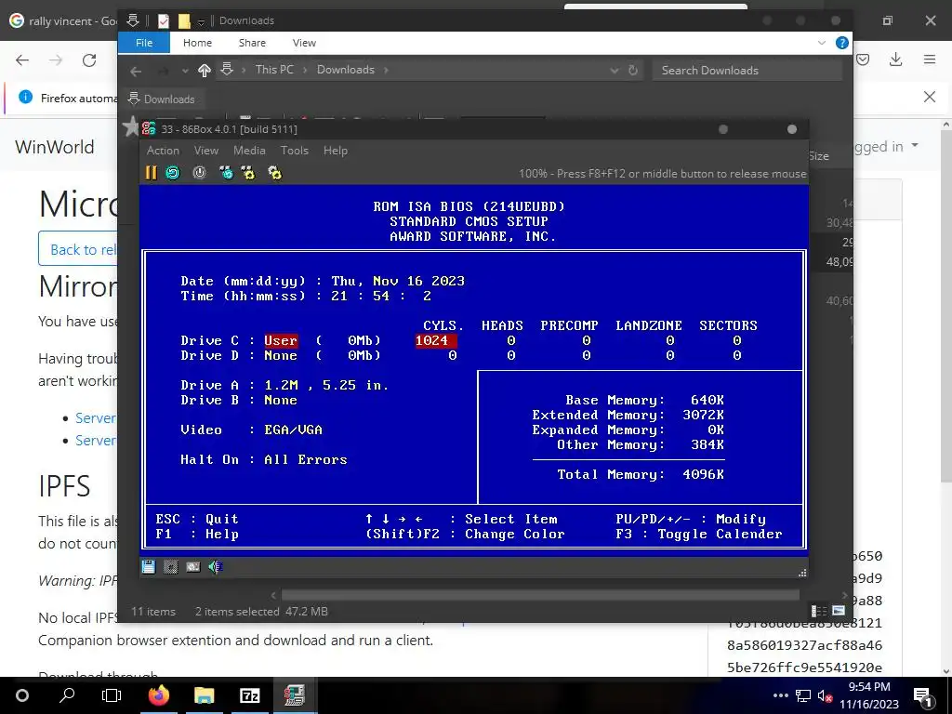Click the explorer quick access properties icon
The image size is (952, 714).
pos(163,21)
